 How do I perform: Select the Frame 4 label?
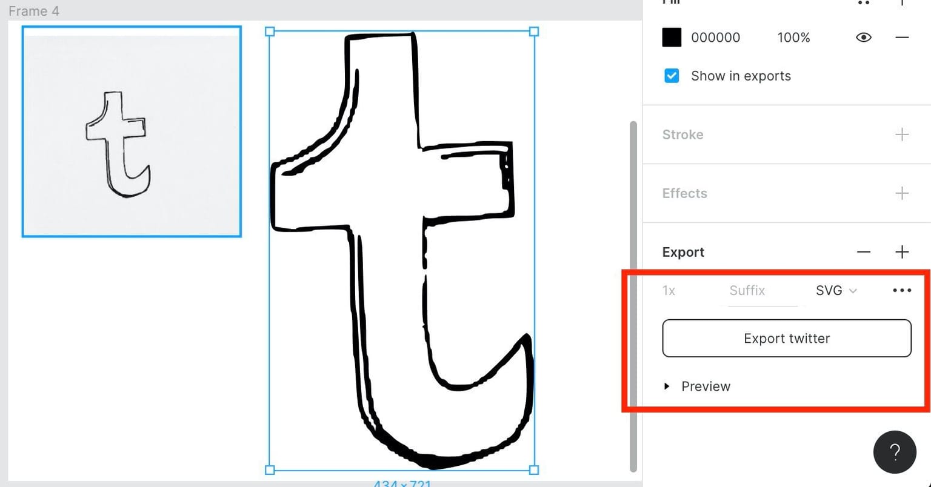34,11
